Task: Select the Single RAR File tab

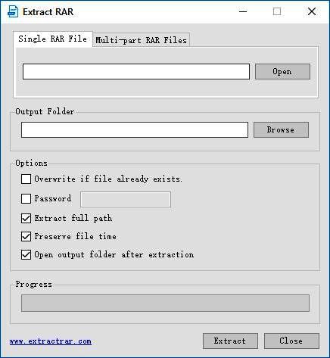Action: [x=52, y=39]
